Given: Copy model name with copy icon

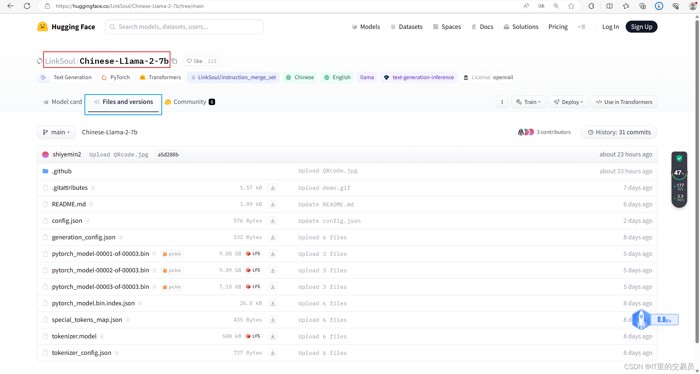Looking at the screenshot, I should pos(175,61).
